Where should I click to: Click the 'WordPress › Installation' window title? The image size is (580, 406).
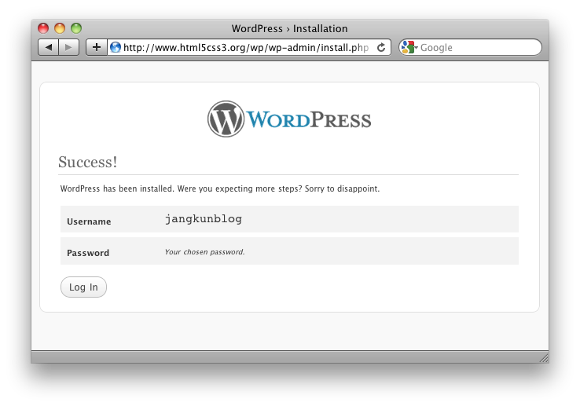click(x=290, y=28)
